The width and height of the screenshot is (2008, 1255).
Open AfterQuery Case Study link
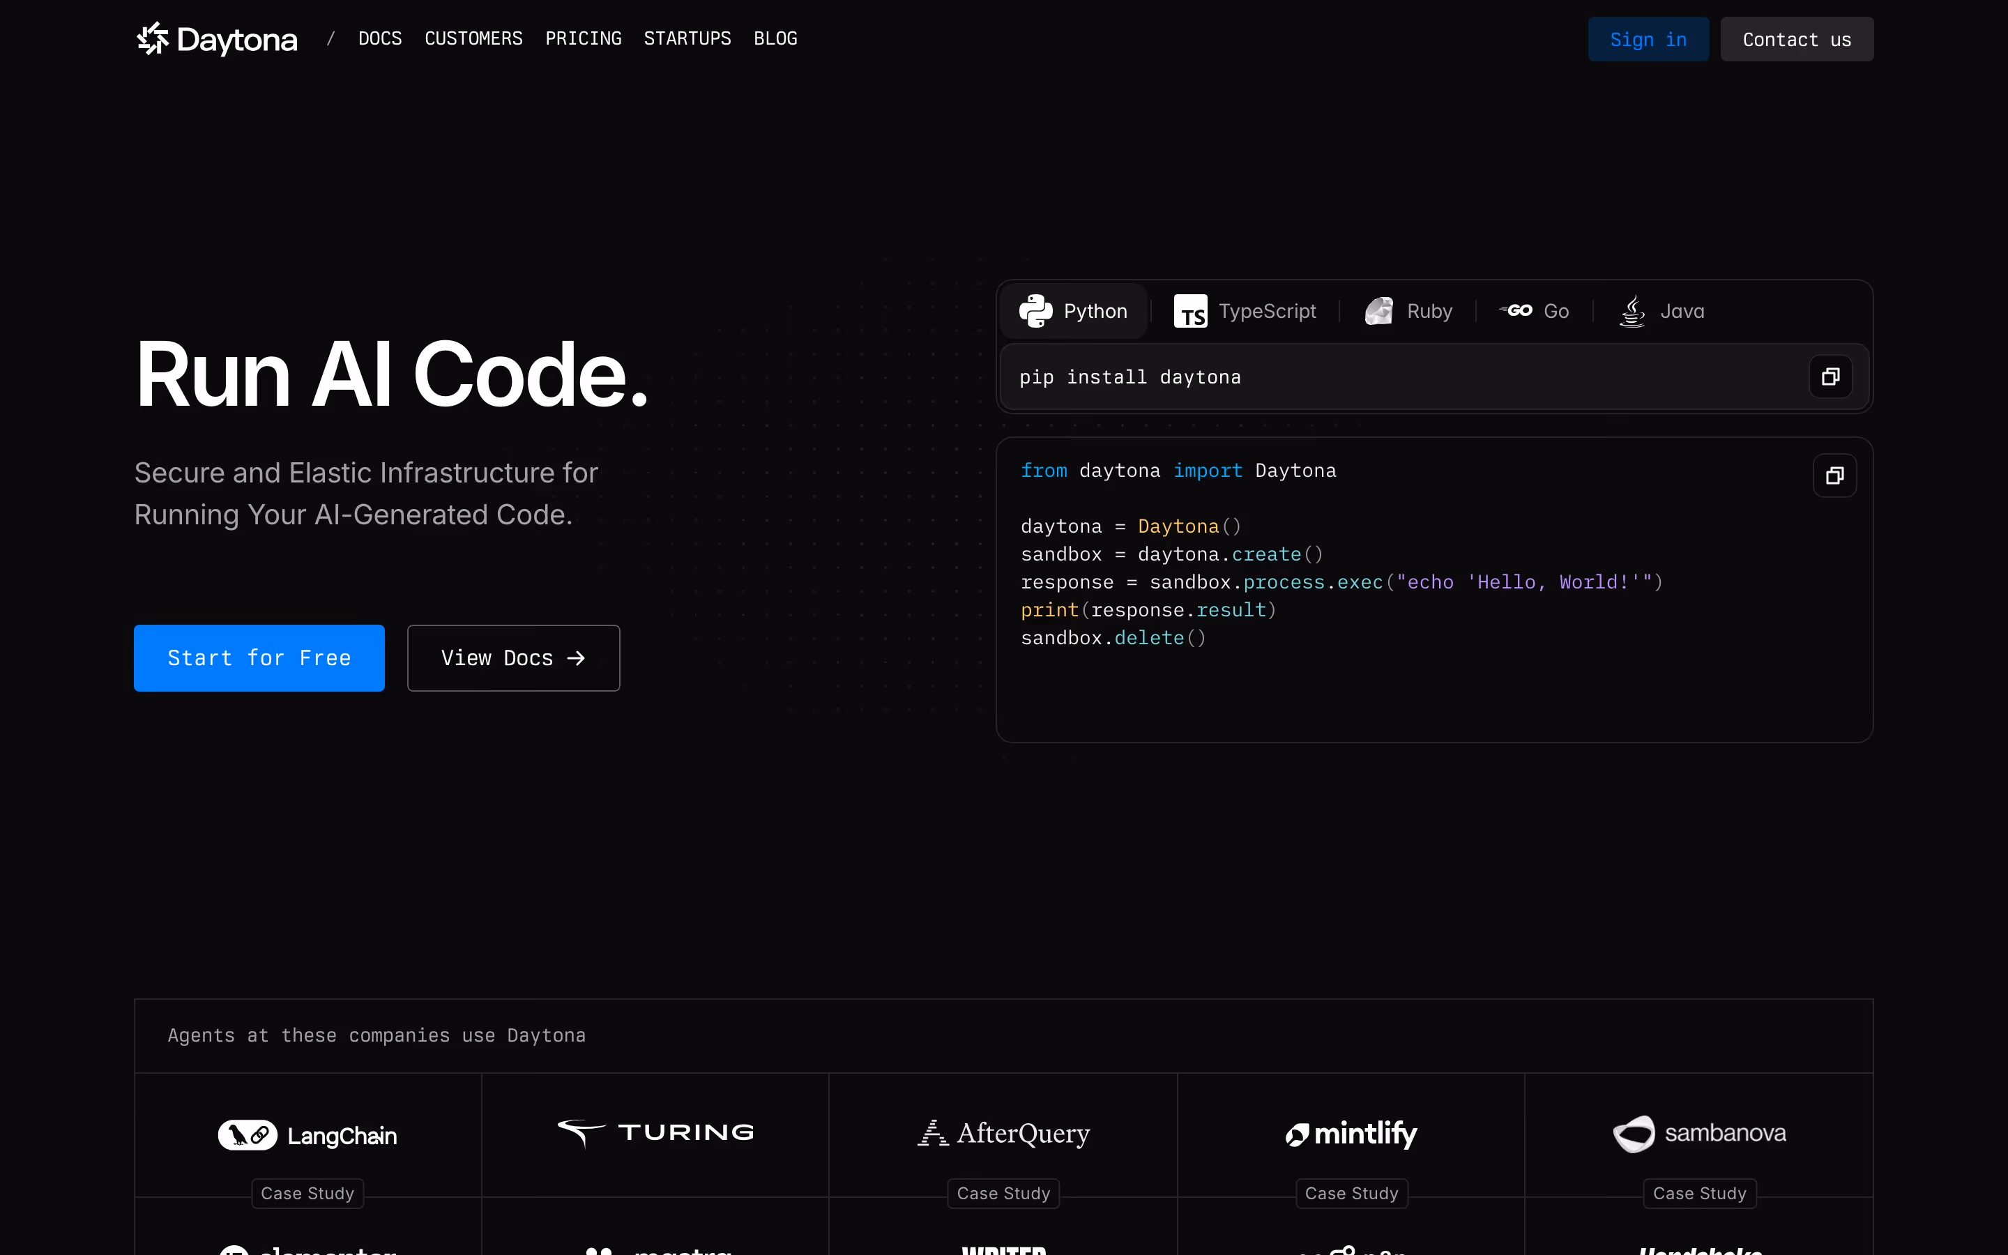1003,1194
